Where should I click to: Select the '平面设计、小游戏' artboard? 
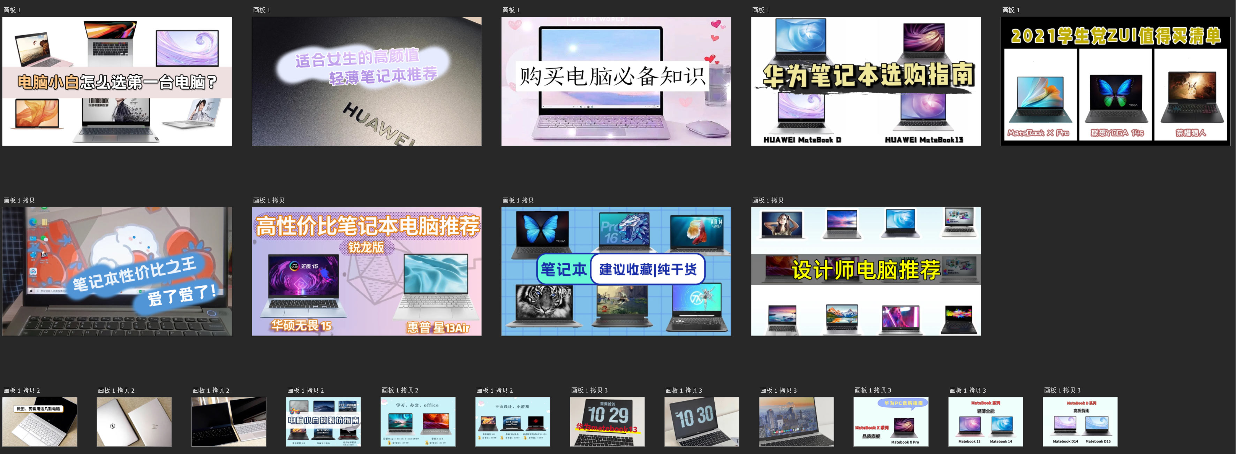pos(512,421)
